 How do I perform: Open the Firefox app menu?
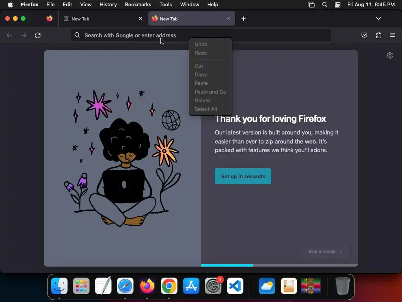[x=29, y=5]
